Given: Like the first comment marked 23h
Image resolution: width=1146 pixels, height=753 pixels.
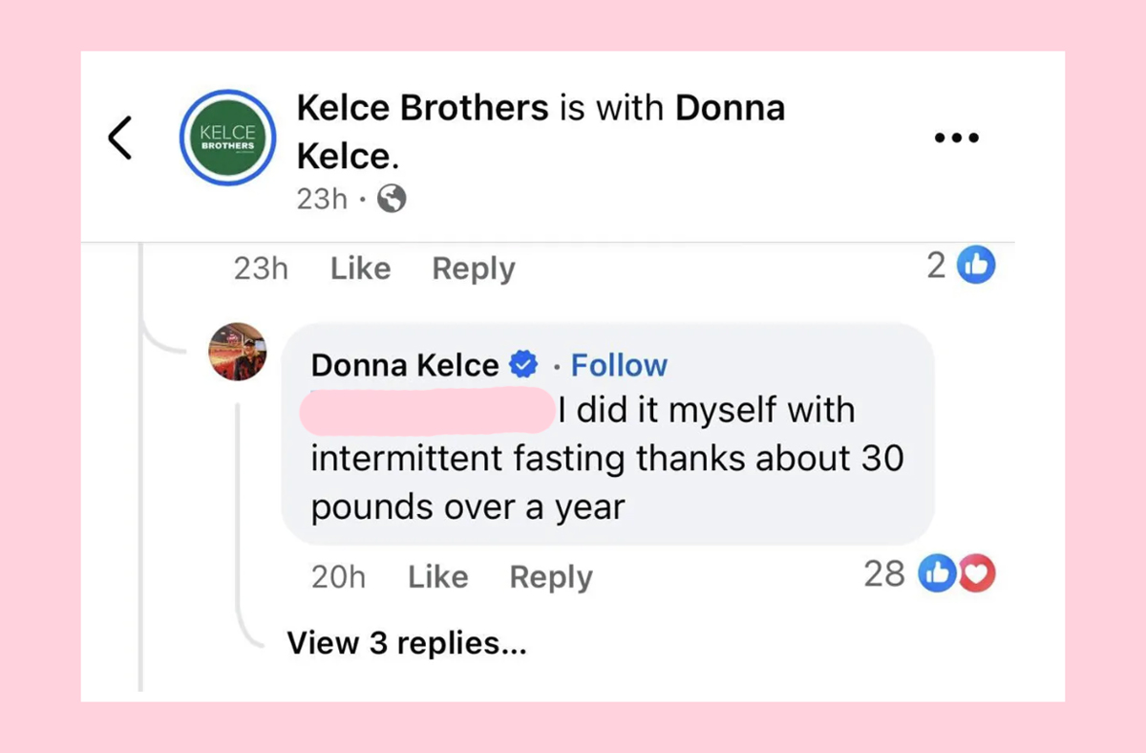Looking at the screenshot, I should (359, 268).
